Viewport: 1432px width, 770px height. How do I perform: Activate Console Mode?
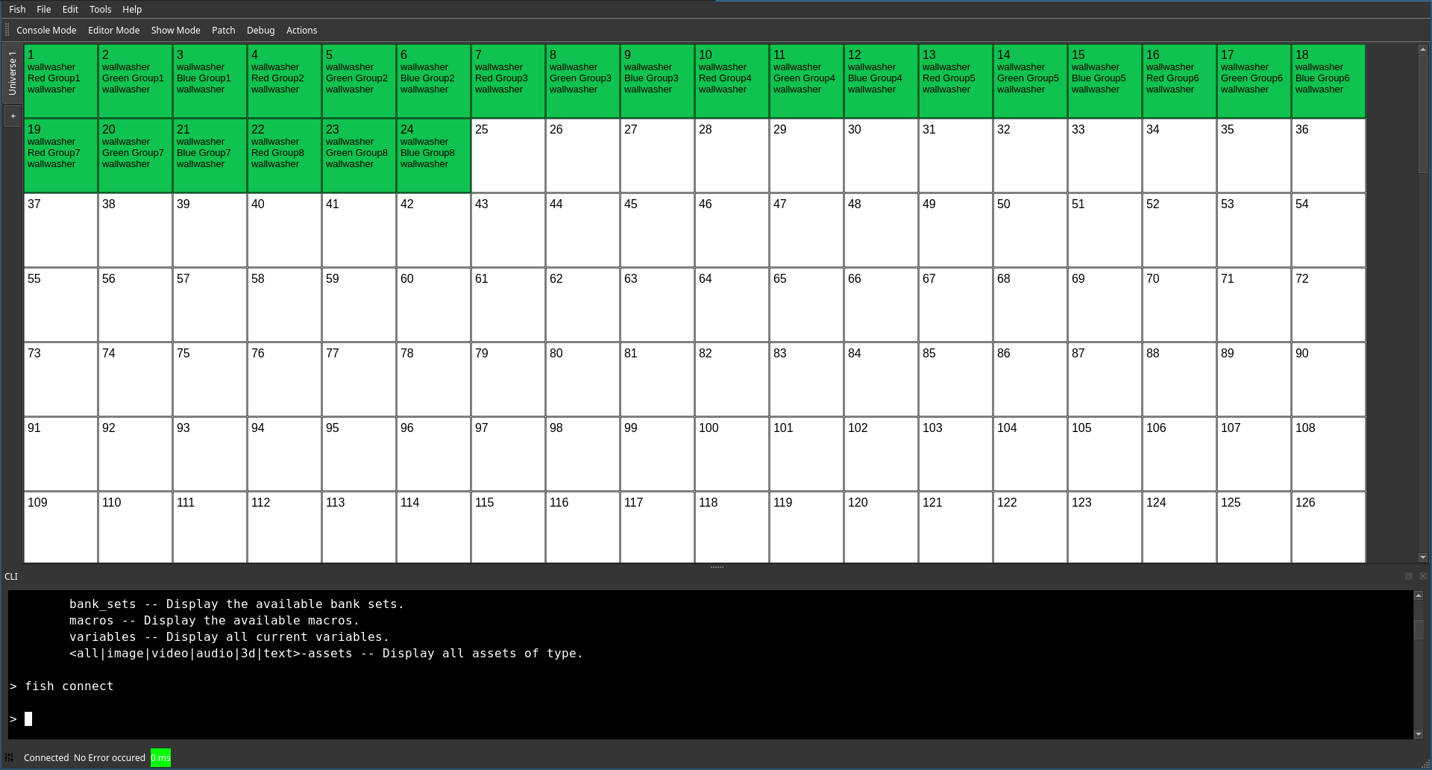[46, 30]
